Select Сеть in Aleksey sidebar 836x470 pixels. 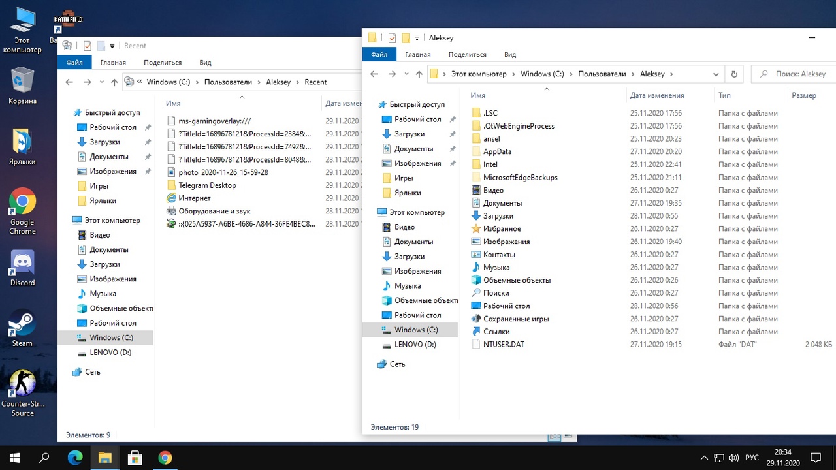click(397, 364)
